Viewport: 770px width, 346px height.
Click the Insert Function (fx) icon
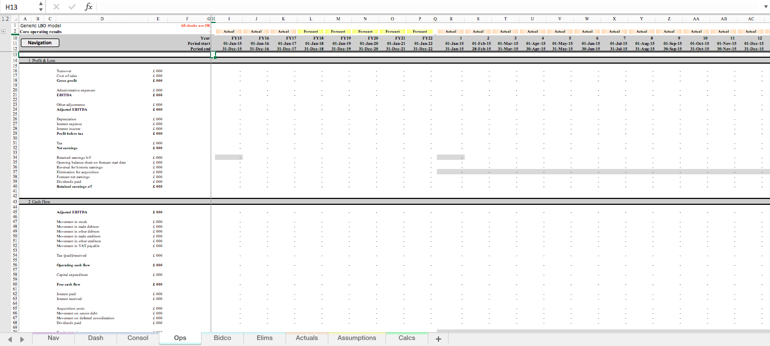pyautogui.click(x=88, y=7)
